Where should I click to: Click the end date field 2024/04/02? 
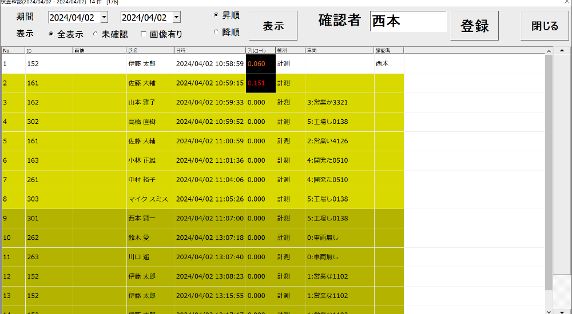tap(147, 17)
